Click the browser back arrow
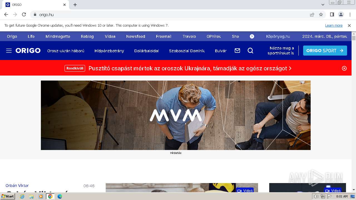The width and height of the screenshot is (356, 200). point(6,14)
